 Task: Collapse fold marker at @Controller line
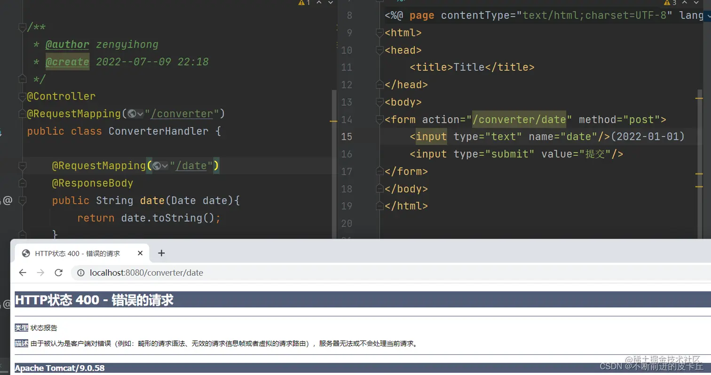pyautogui.click(x=22, y=96)
